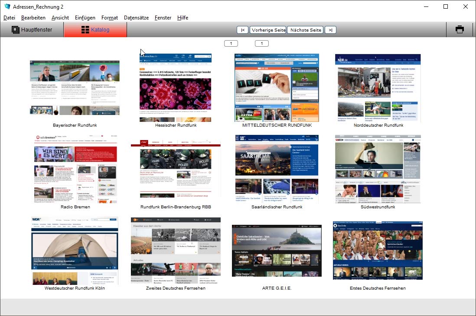Open ARTE G.E.I.E. thumbnail
Image resolution: width=476 pixels, height=316 pixels.
[277, 251]
